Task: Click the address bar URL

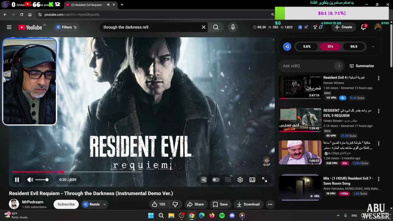Action: pyautogui.click(x=72, y=14)
